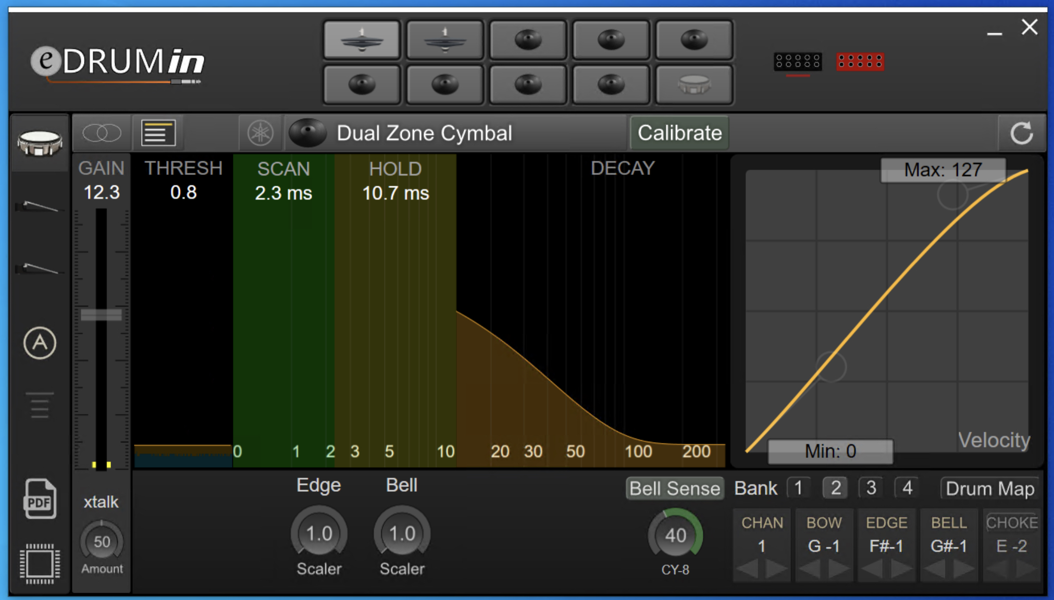
Task: Open the Drum Map button
Action: tap(990, 489)
